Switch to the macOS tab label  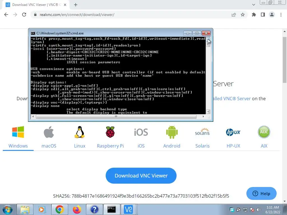pos(49,146)
